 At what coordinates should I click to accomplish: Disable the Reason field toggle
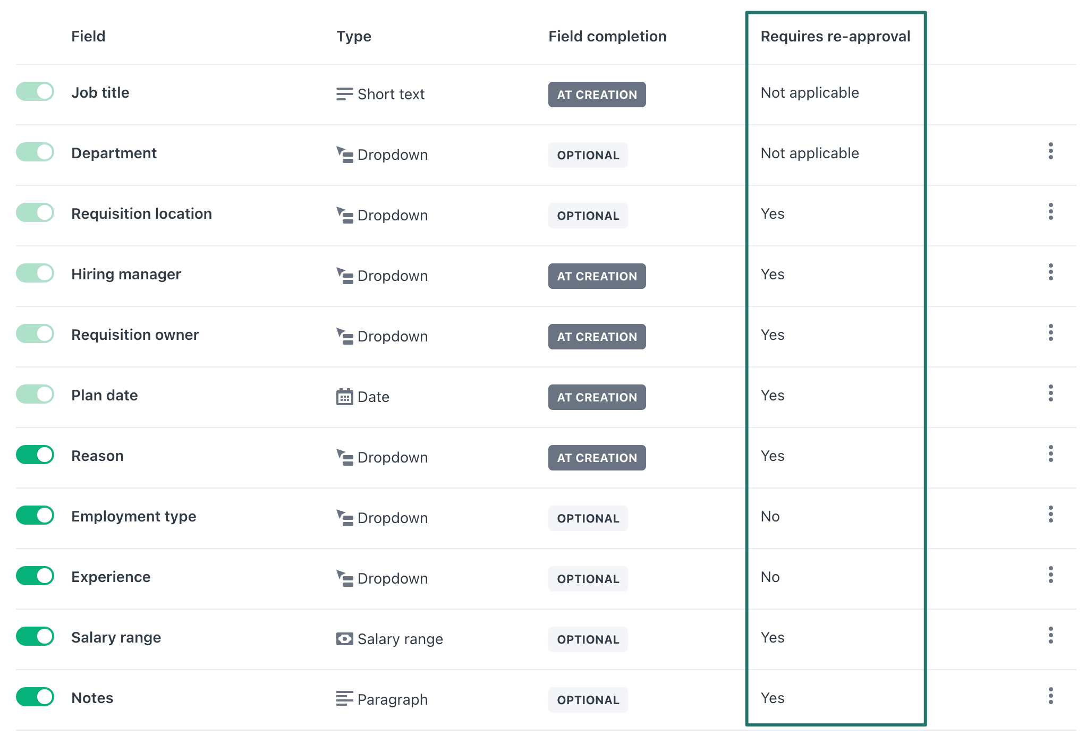(35, 455)
